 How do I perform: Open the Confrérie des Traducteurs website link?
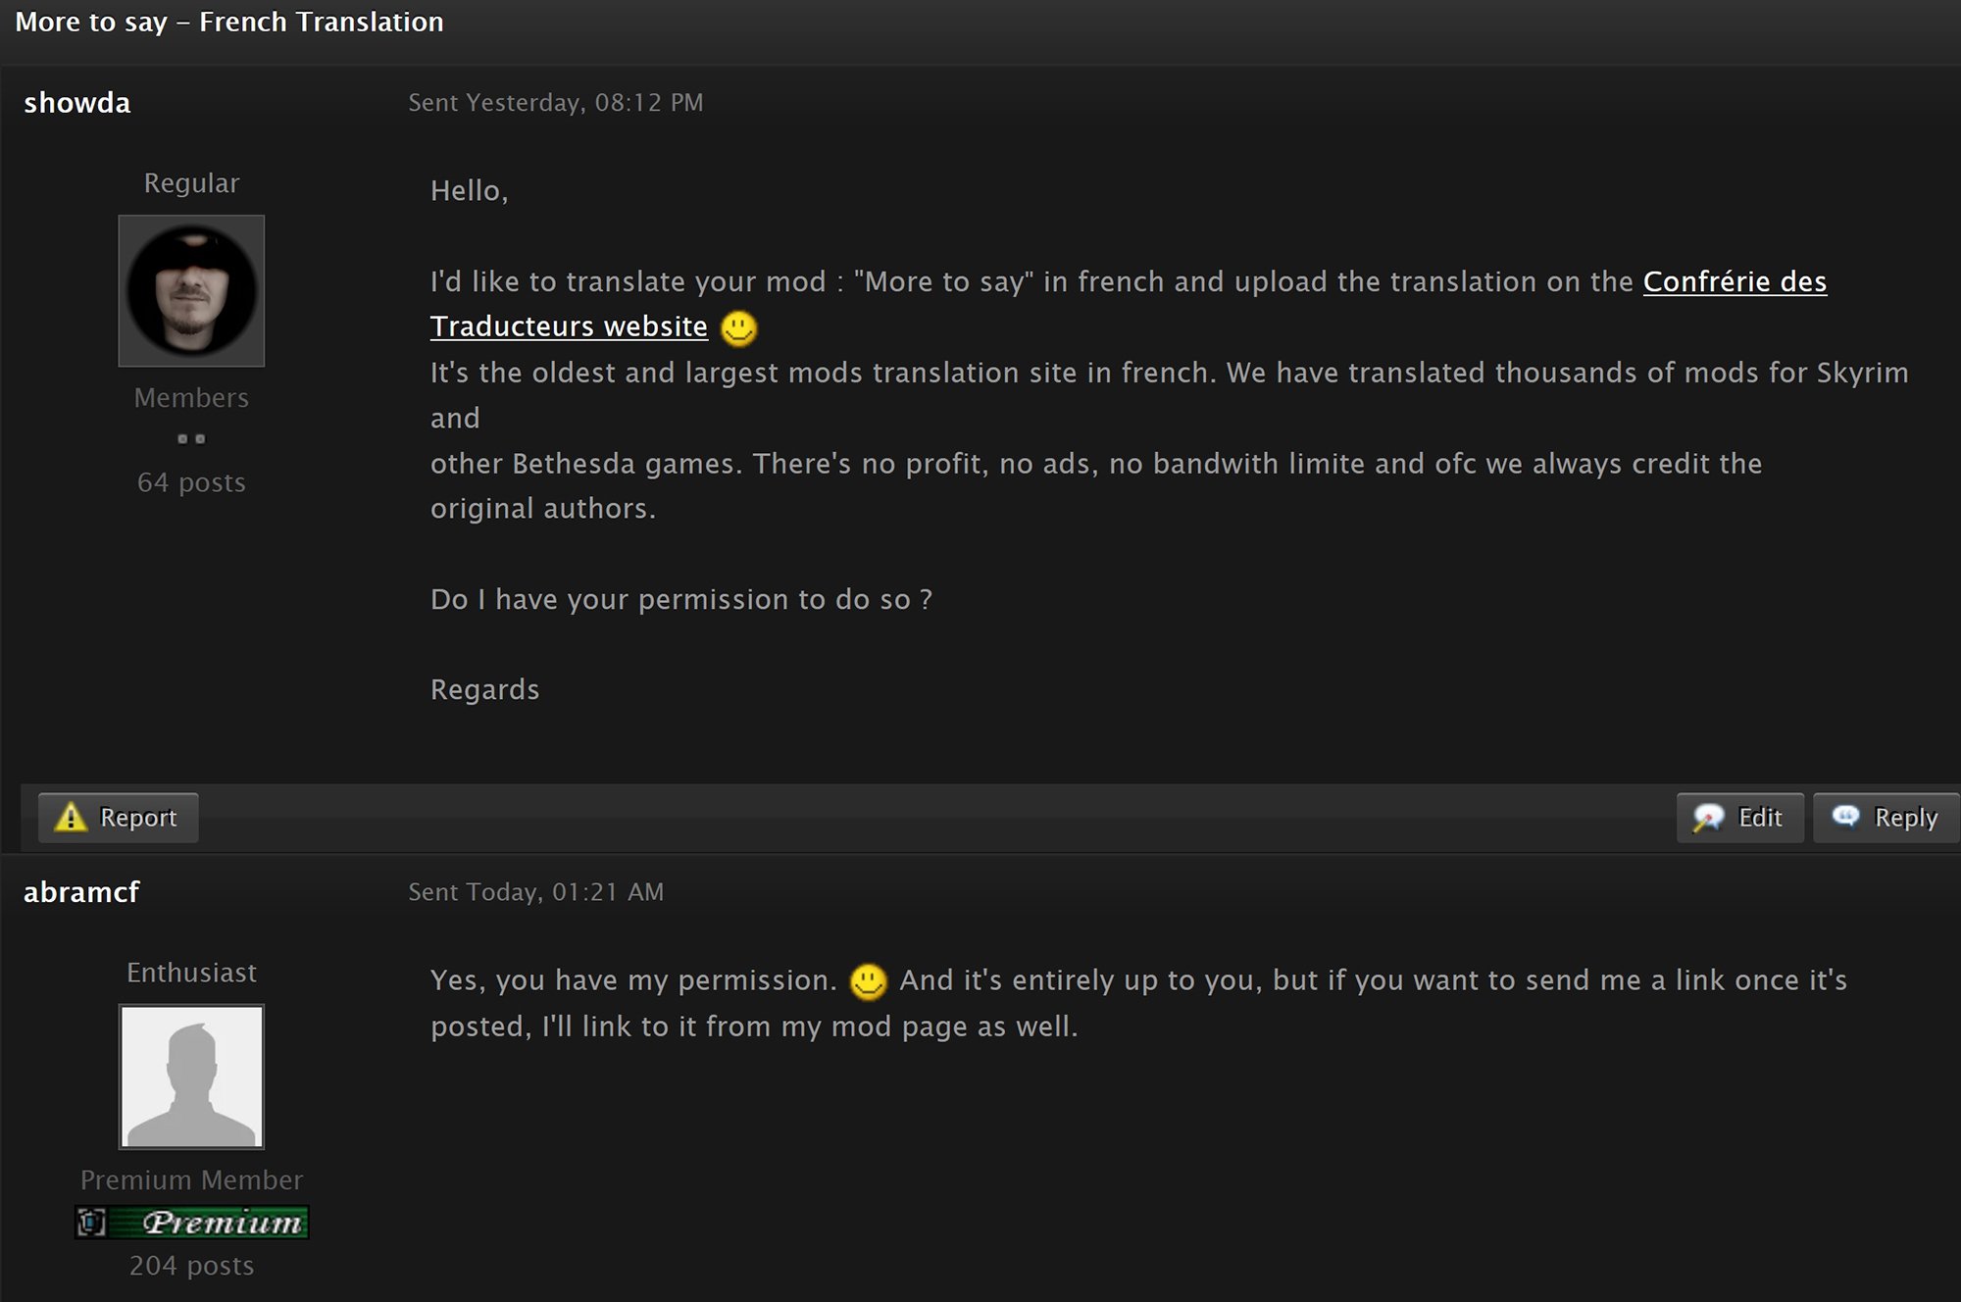coord(1734,282)
